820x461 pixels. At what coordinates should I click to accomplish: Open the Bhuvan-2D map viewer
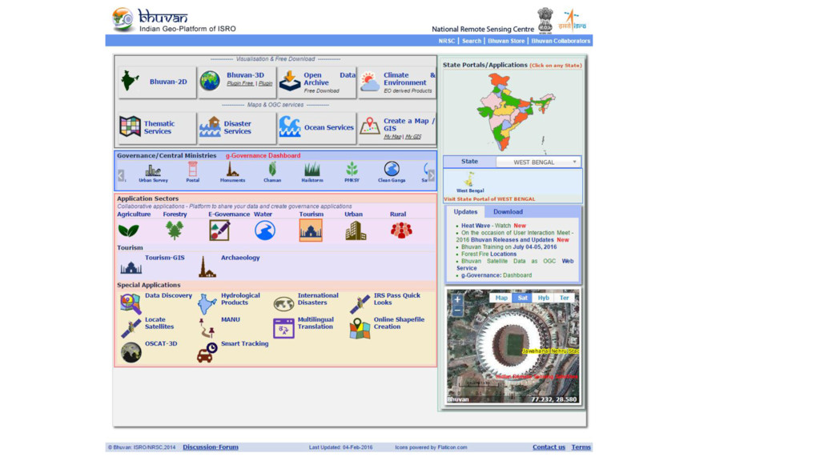pos(157,82)
